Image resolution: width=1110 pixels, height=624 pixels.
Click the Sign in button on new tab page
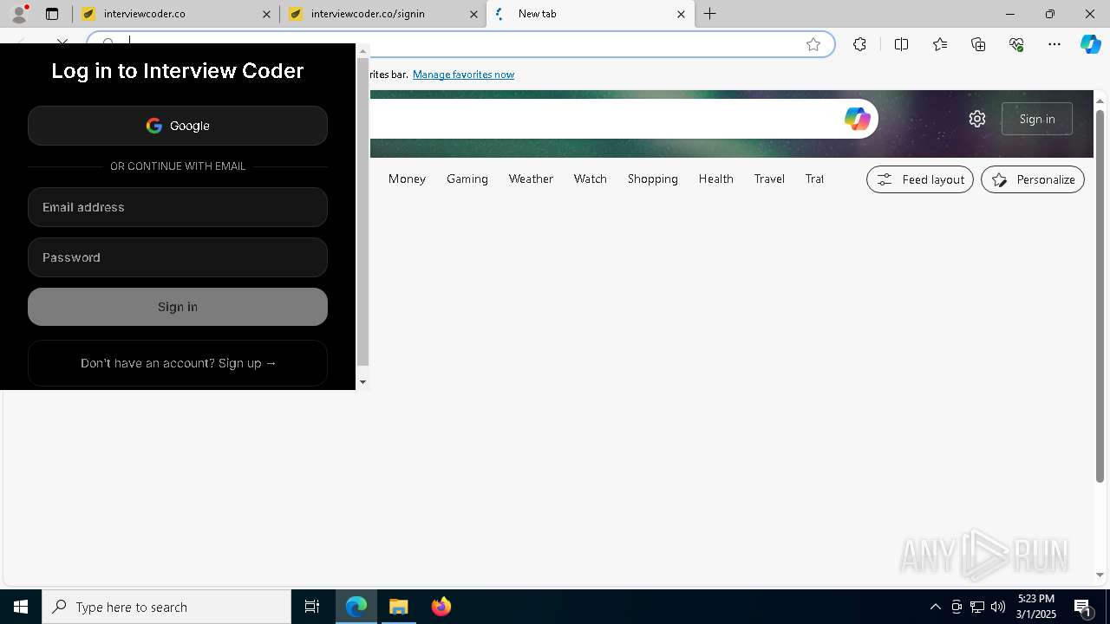(x=1037, y=119)
